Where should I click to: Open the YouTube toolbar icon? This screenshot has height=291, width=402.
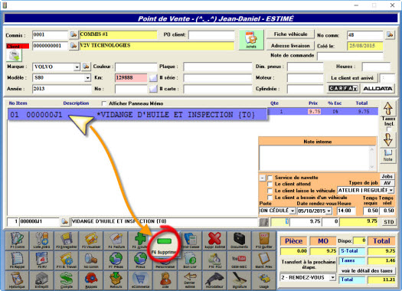pos(239,260)
